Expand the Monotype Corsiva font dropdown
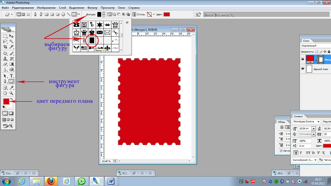This screenshot has height=186, width=331. (x=318, y=122)
